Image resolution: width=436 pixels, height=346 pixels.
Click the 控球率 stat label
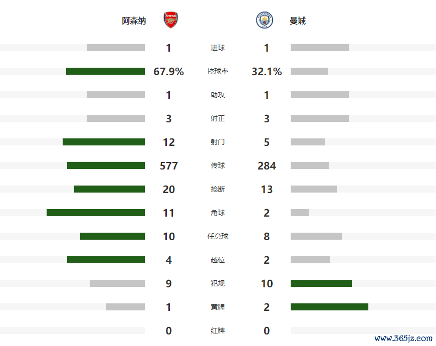(217, 72)
